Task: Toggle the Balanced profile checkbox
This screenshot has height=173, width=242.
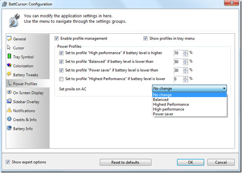Action: coord(61,62)
